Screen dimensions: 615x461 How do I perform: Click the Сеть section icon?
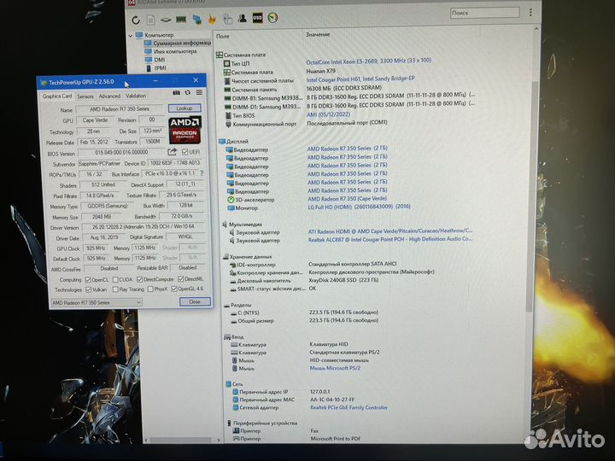tap(229, 384)
